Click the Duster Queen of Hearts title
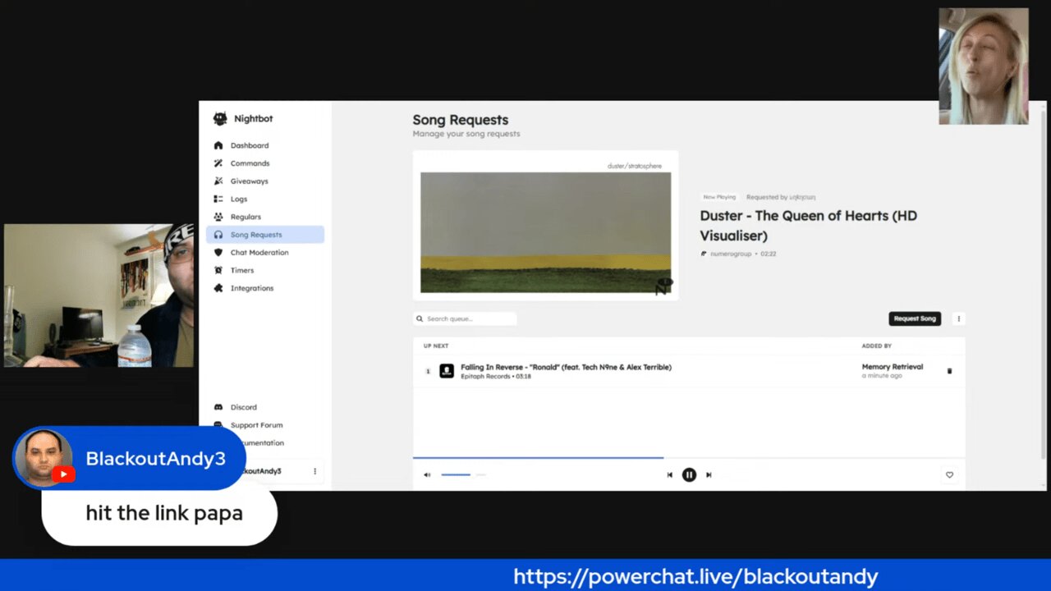Image resolution: width=1051 pixels, height=591 pixels. (x=808, y=226)
